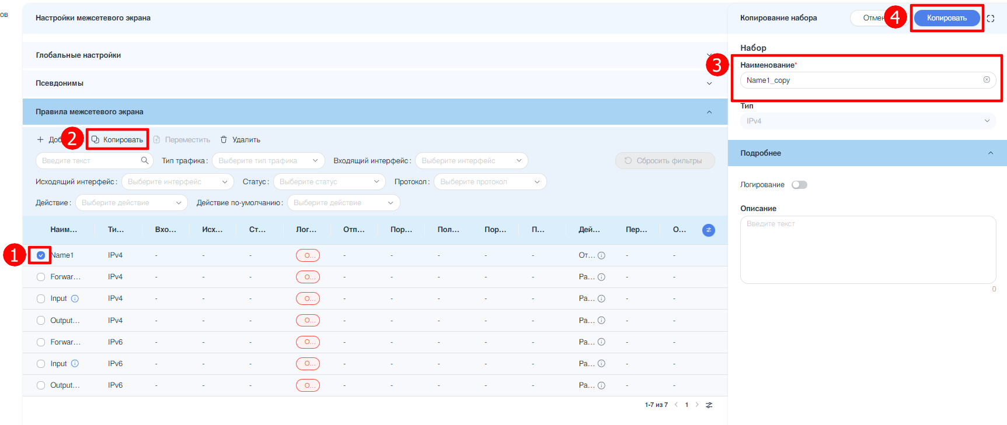Click the rules search text field
Image resolution: width=1007 pixels, height=425 pixels.
click(x=94, y=161)
